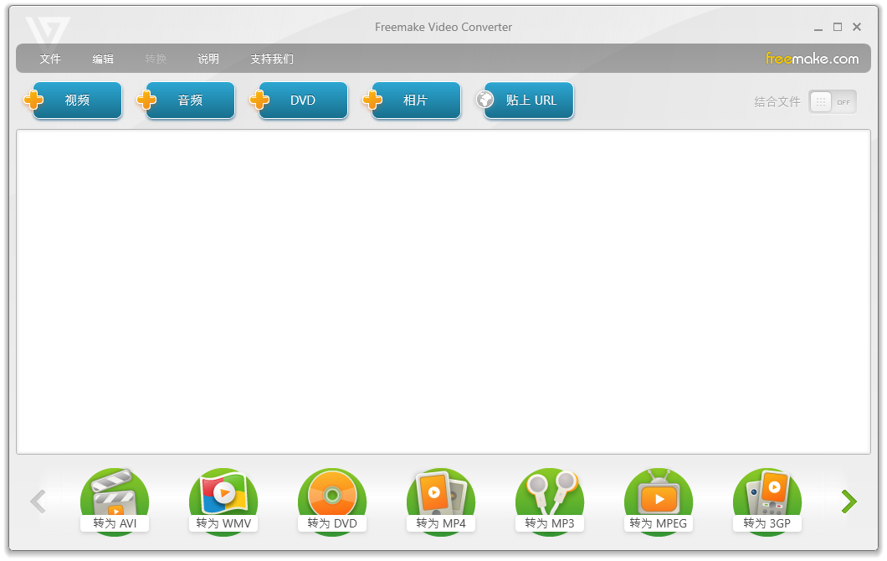Expand more formats with the right chevron

(x=849, y=501)
